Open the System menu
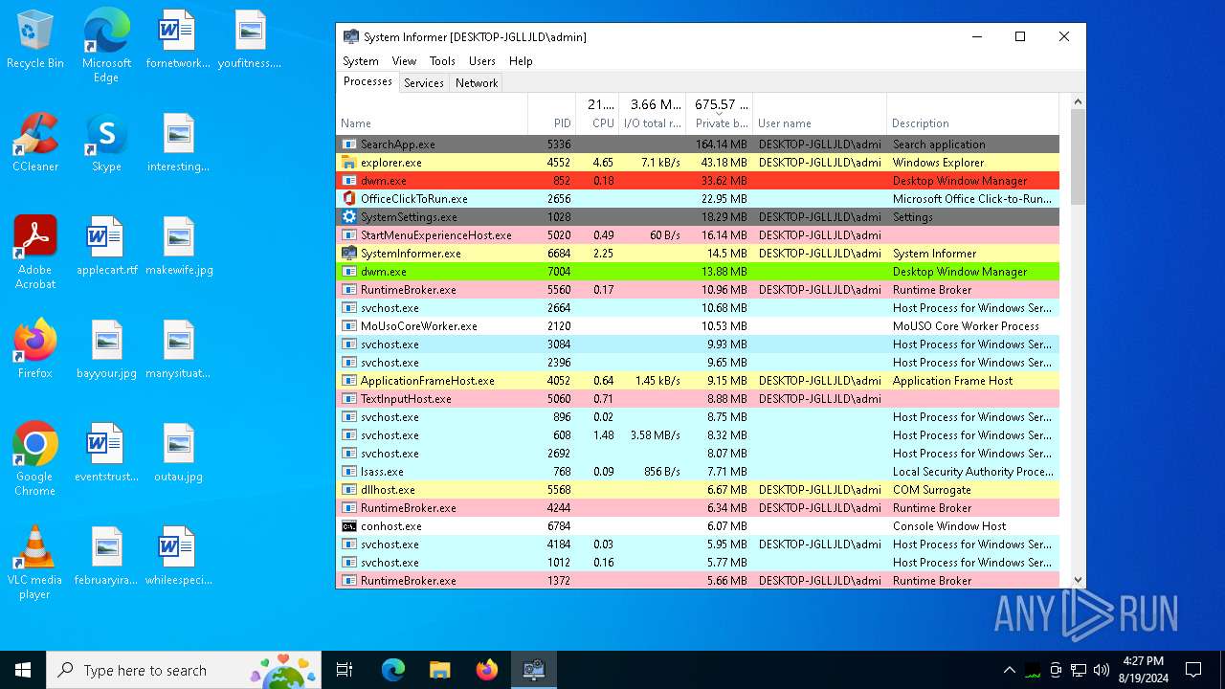 click(x=361, y=60)
